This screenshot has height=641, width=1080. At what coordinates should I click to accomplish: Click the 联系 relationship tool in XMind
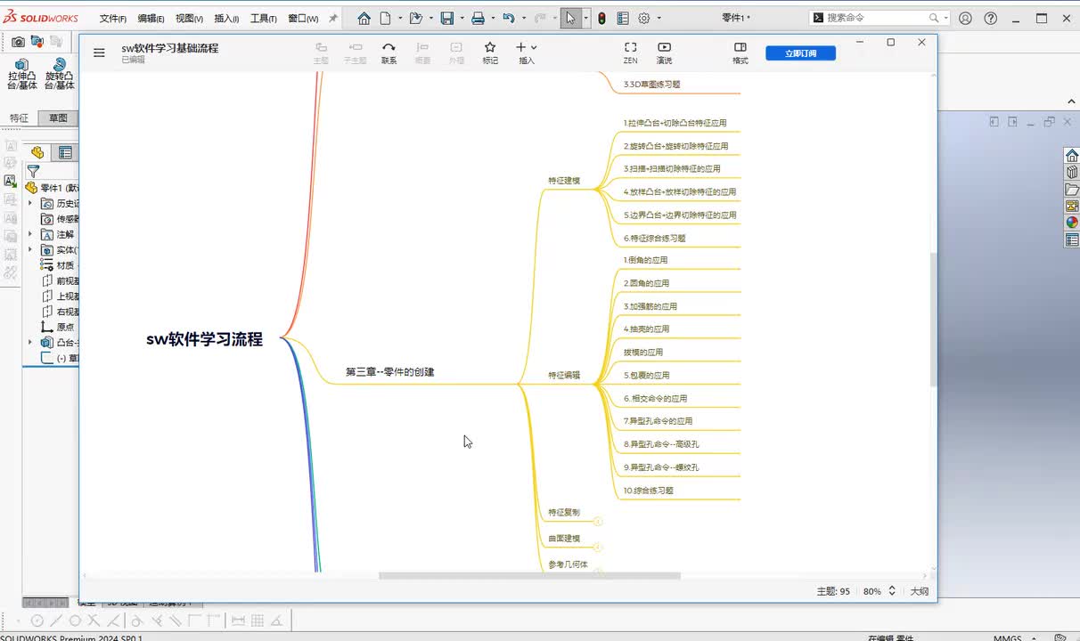(x=389, y=53)
